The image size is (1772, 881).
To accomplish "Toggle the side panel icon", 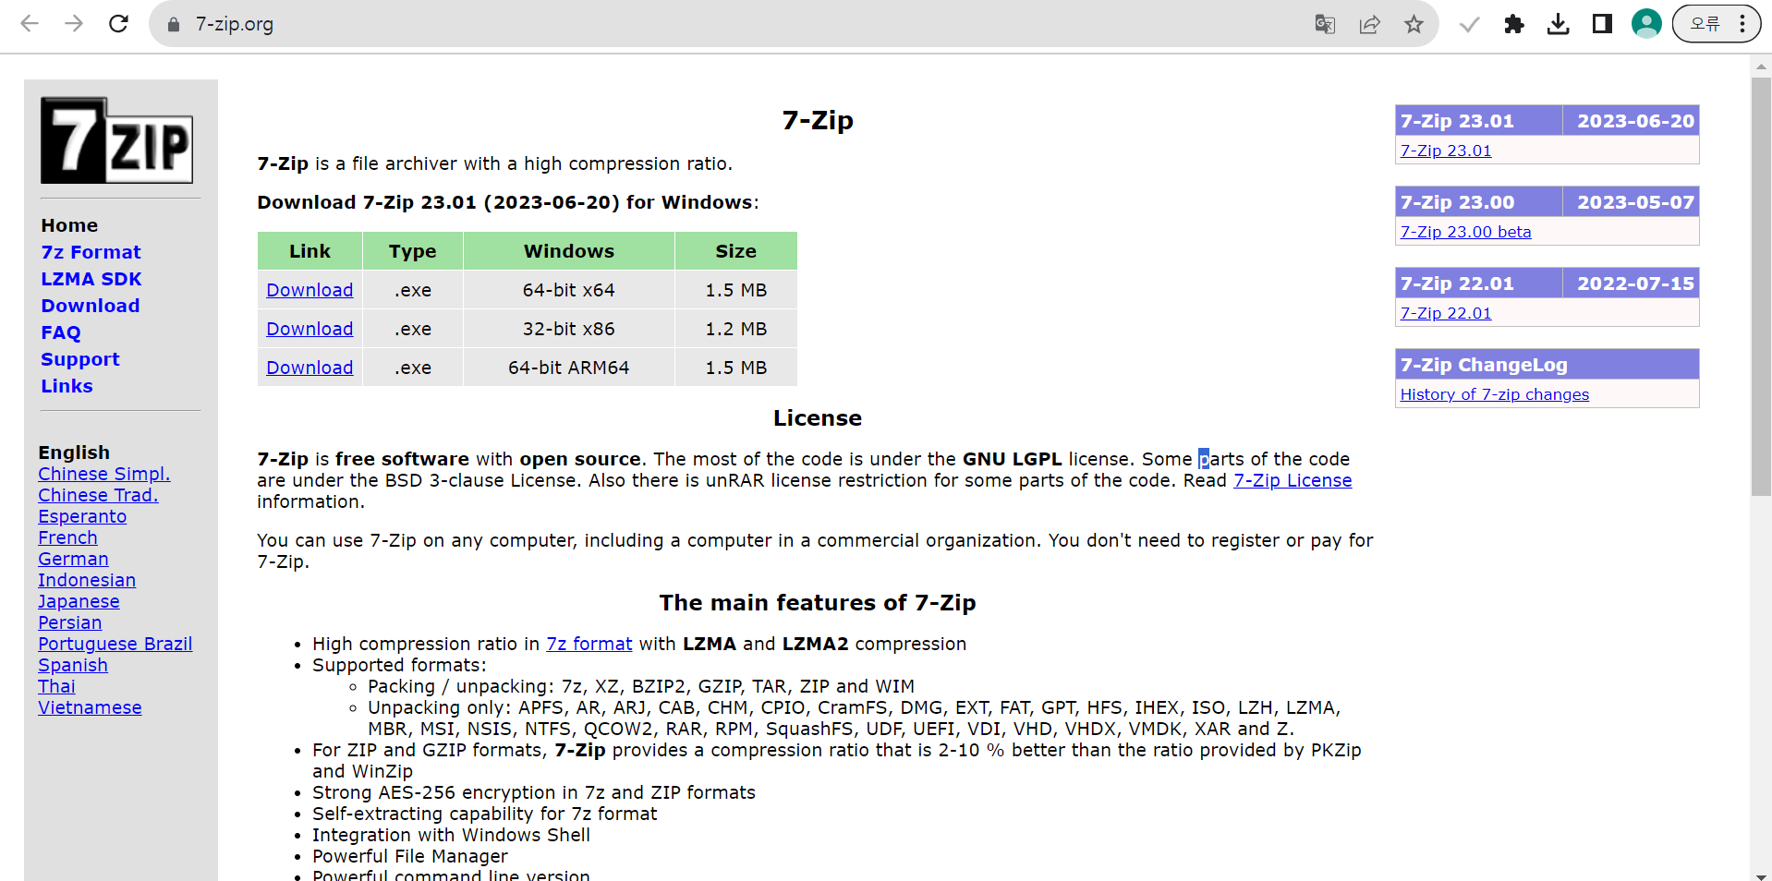I will click(1602, 24).
